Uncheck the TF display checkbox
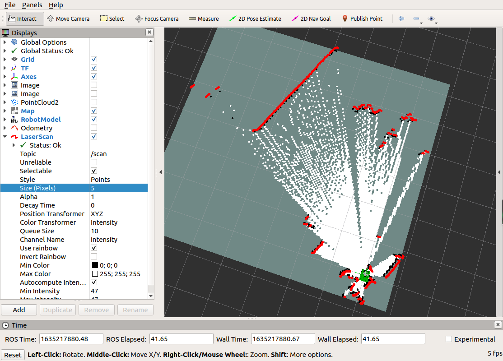Viewport: 503px width, 361px height. click(93, 68)
